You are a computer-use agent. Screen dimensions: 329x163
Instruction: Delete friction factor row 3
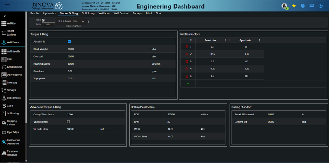187,61
